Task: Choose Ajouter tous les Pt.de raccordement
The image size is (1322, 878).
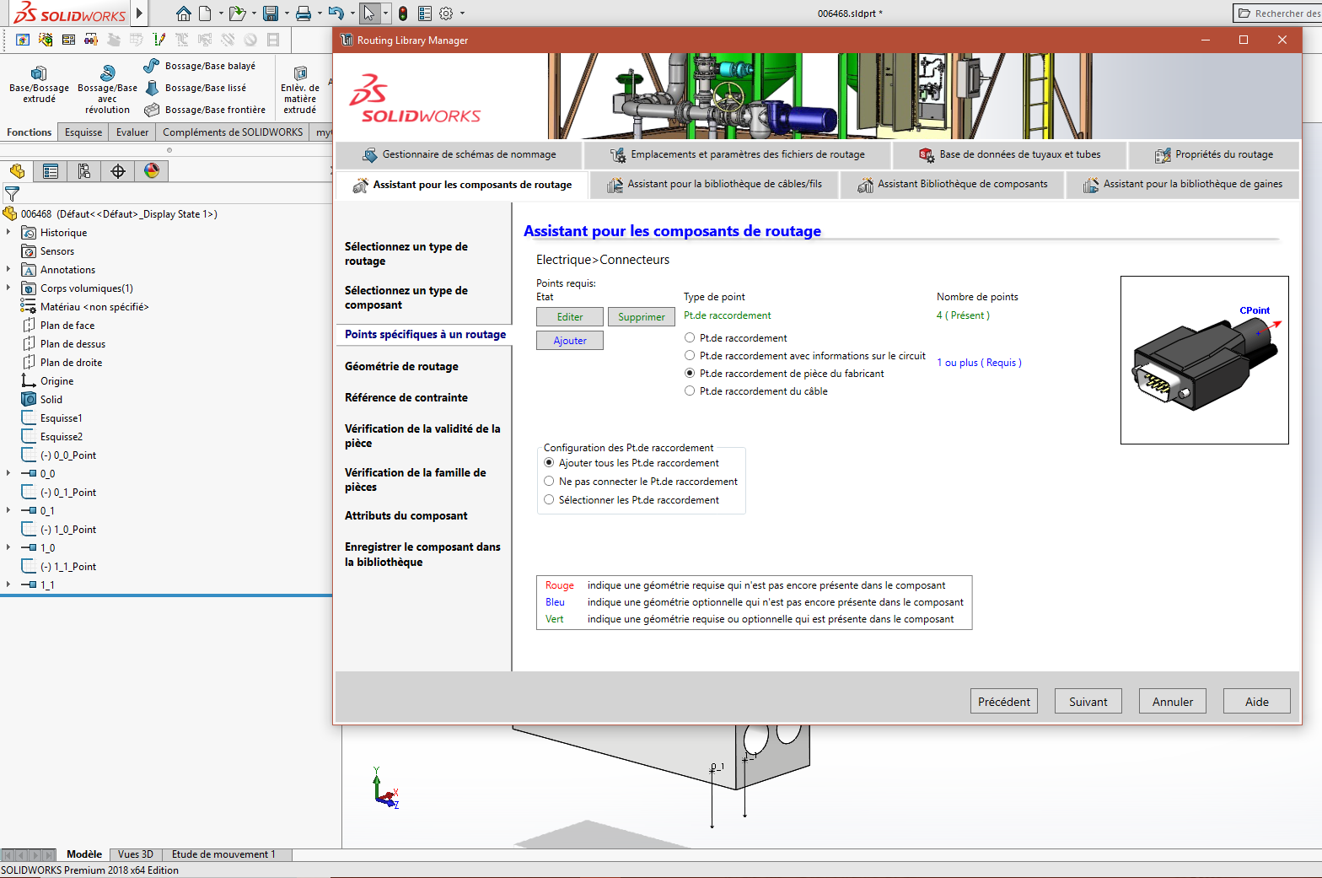Action: (549, 462)
